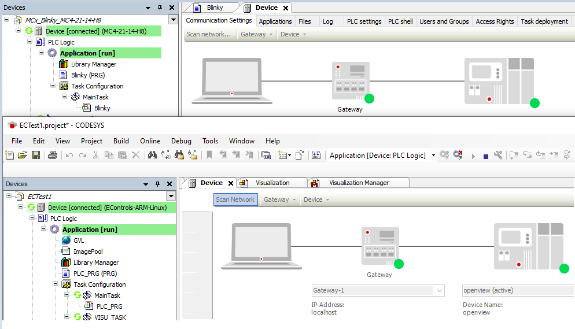Collapse PLC Logic in MCx_Blinky tree
Viewport: 575px width, 329px height.
[30, 42]
